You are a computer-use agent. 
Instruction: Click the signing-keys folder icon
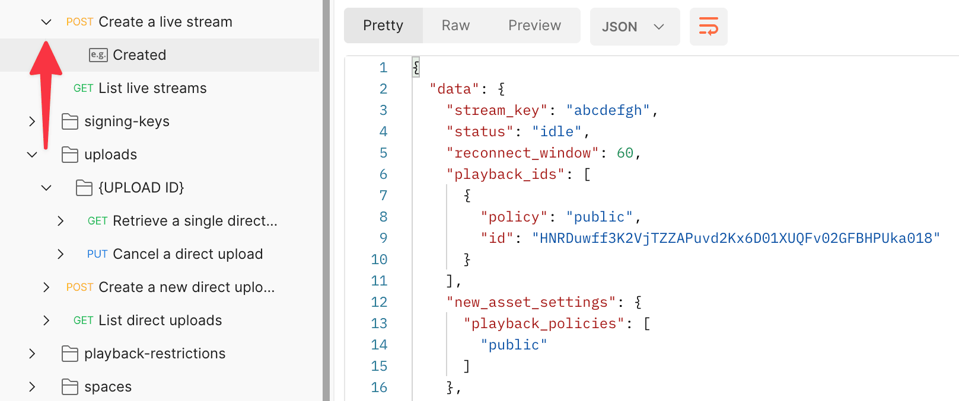70,121
